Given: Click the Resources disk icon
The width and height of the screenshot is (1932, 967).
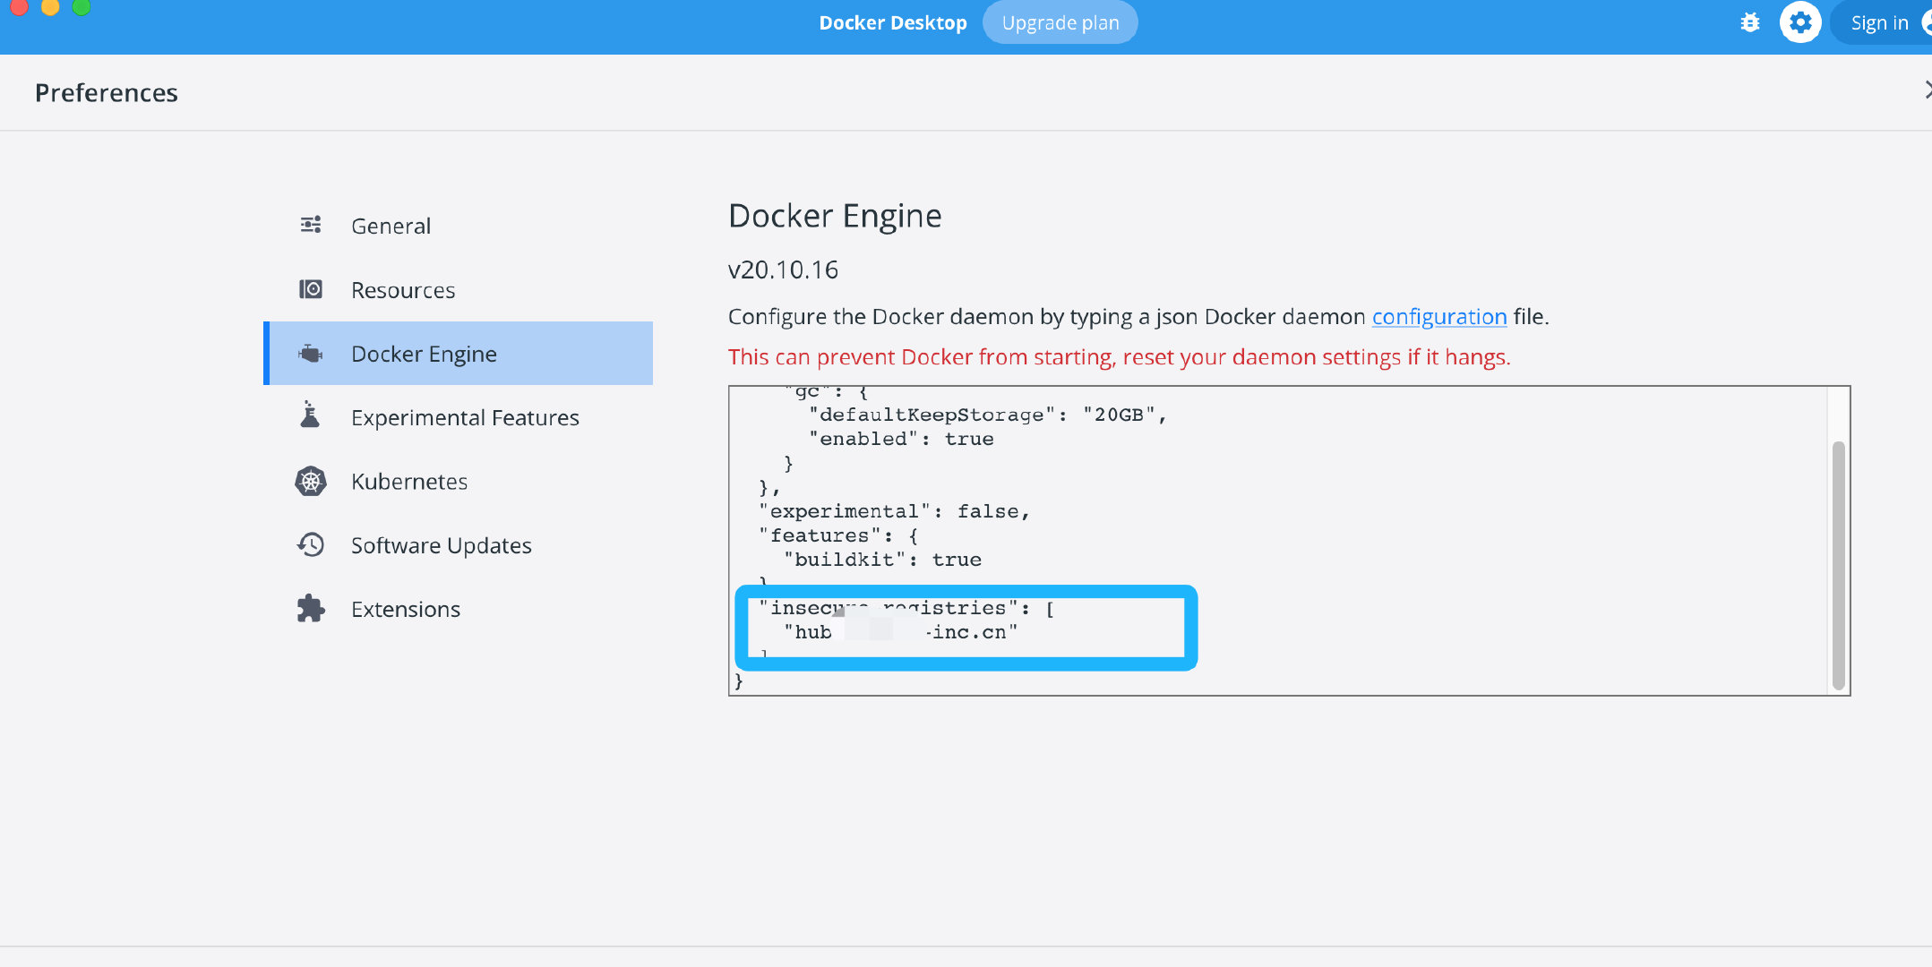Looking at the screenshot, I should (311, 289).
